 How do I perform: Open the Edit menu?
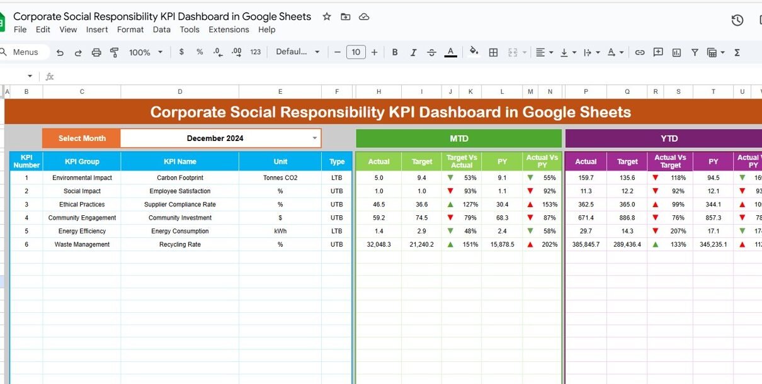coord(43,30)
